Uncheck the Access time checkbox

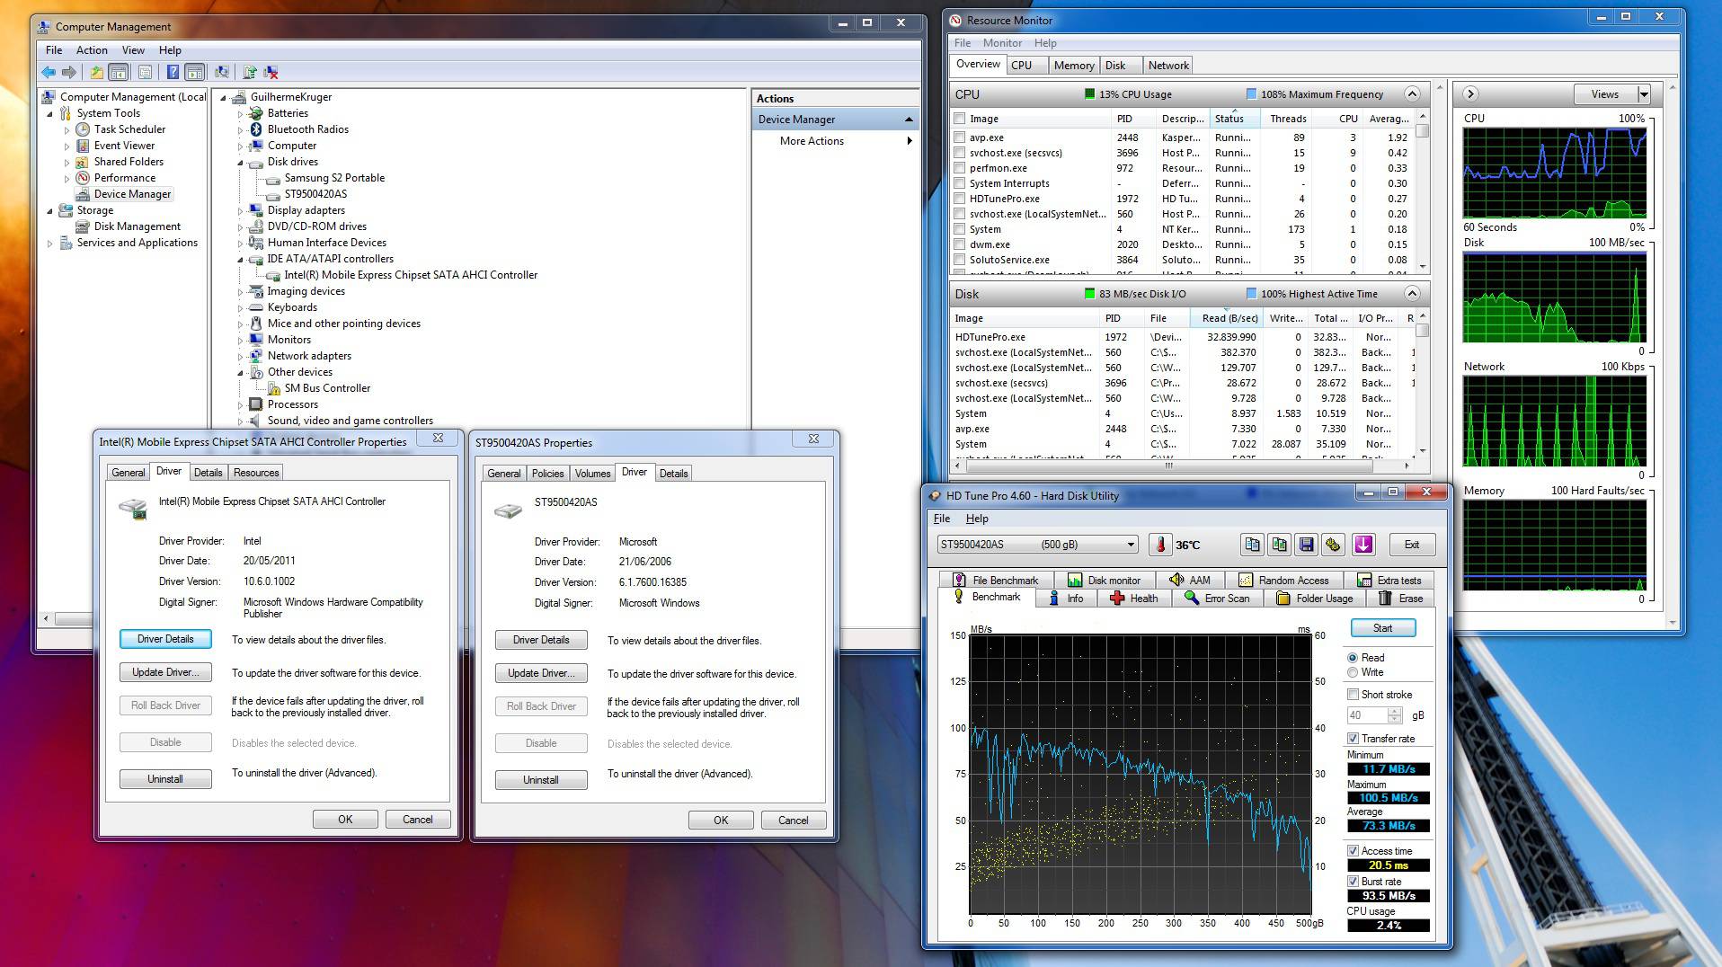[x=1353, y=851]
